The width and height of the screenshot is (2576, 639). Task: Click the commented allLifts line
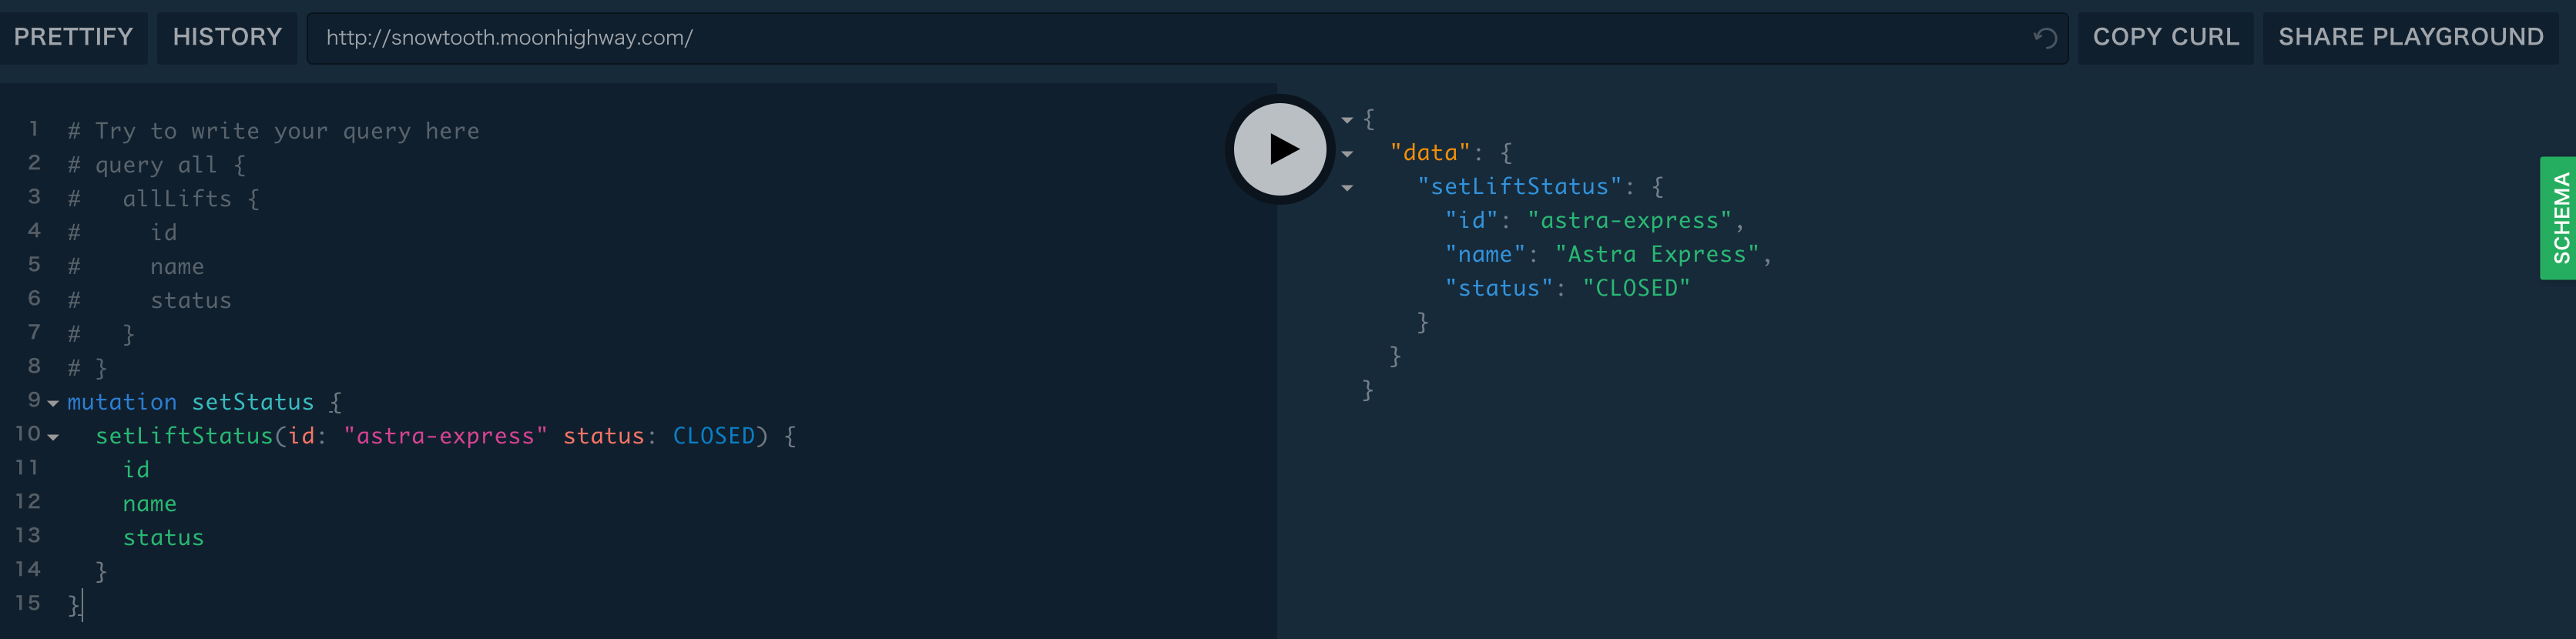coord(164,199)
